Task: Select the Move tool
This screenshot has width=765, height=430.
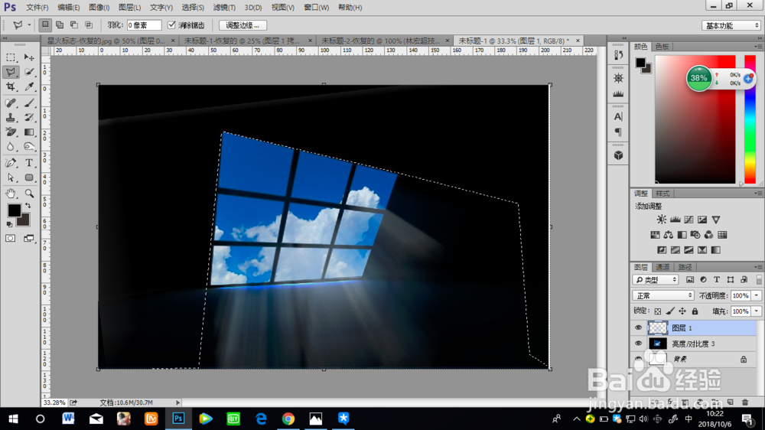Action: point(29,57)
